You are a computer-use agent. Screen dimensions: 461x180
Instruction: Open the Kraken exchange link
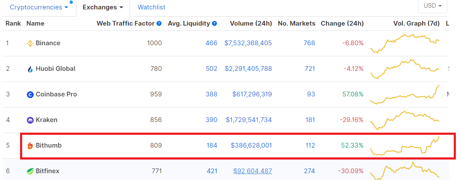tap(46, 120)
